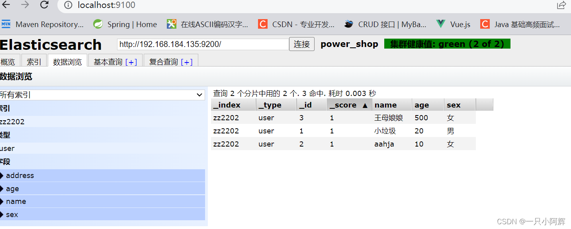Select the zz2202 index in sidebar

click(102, 122)
